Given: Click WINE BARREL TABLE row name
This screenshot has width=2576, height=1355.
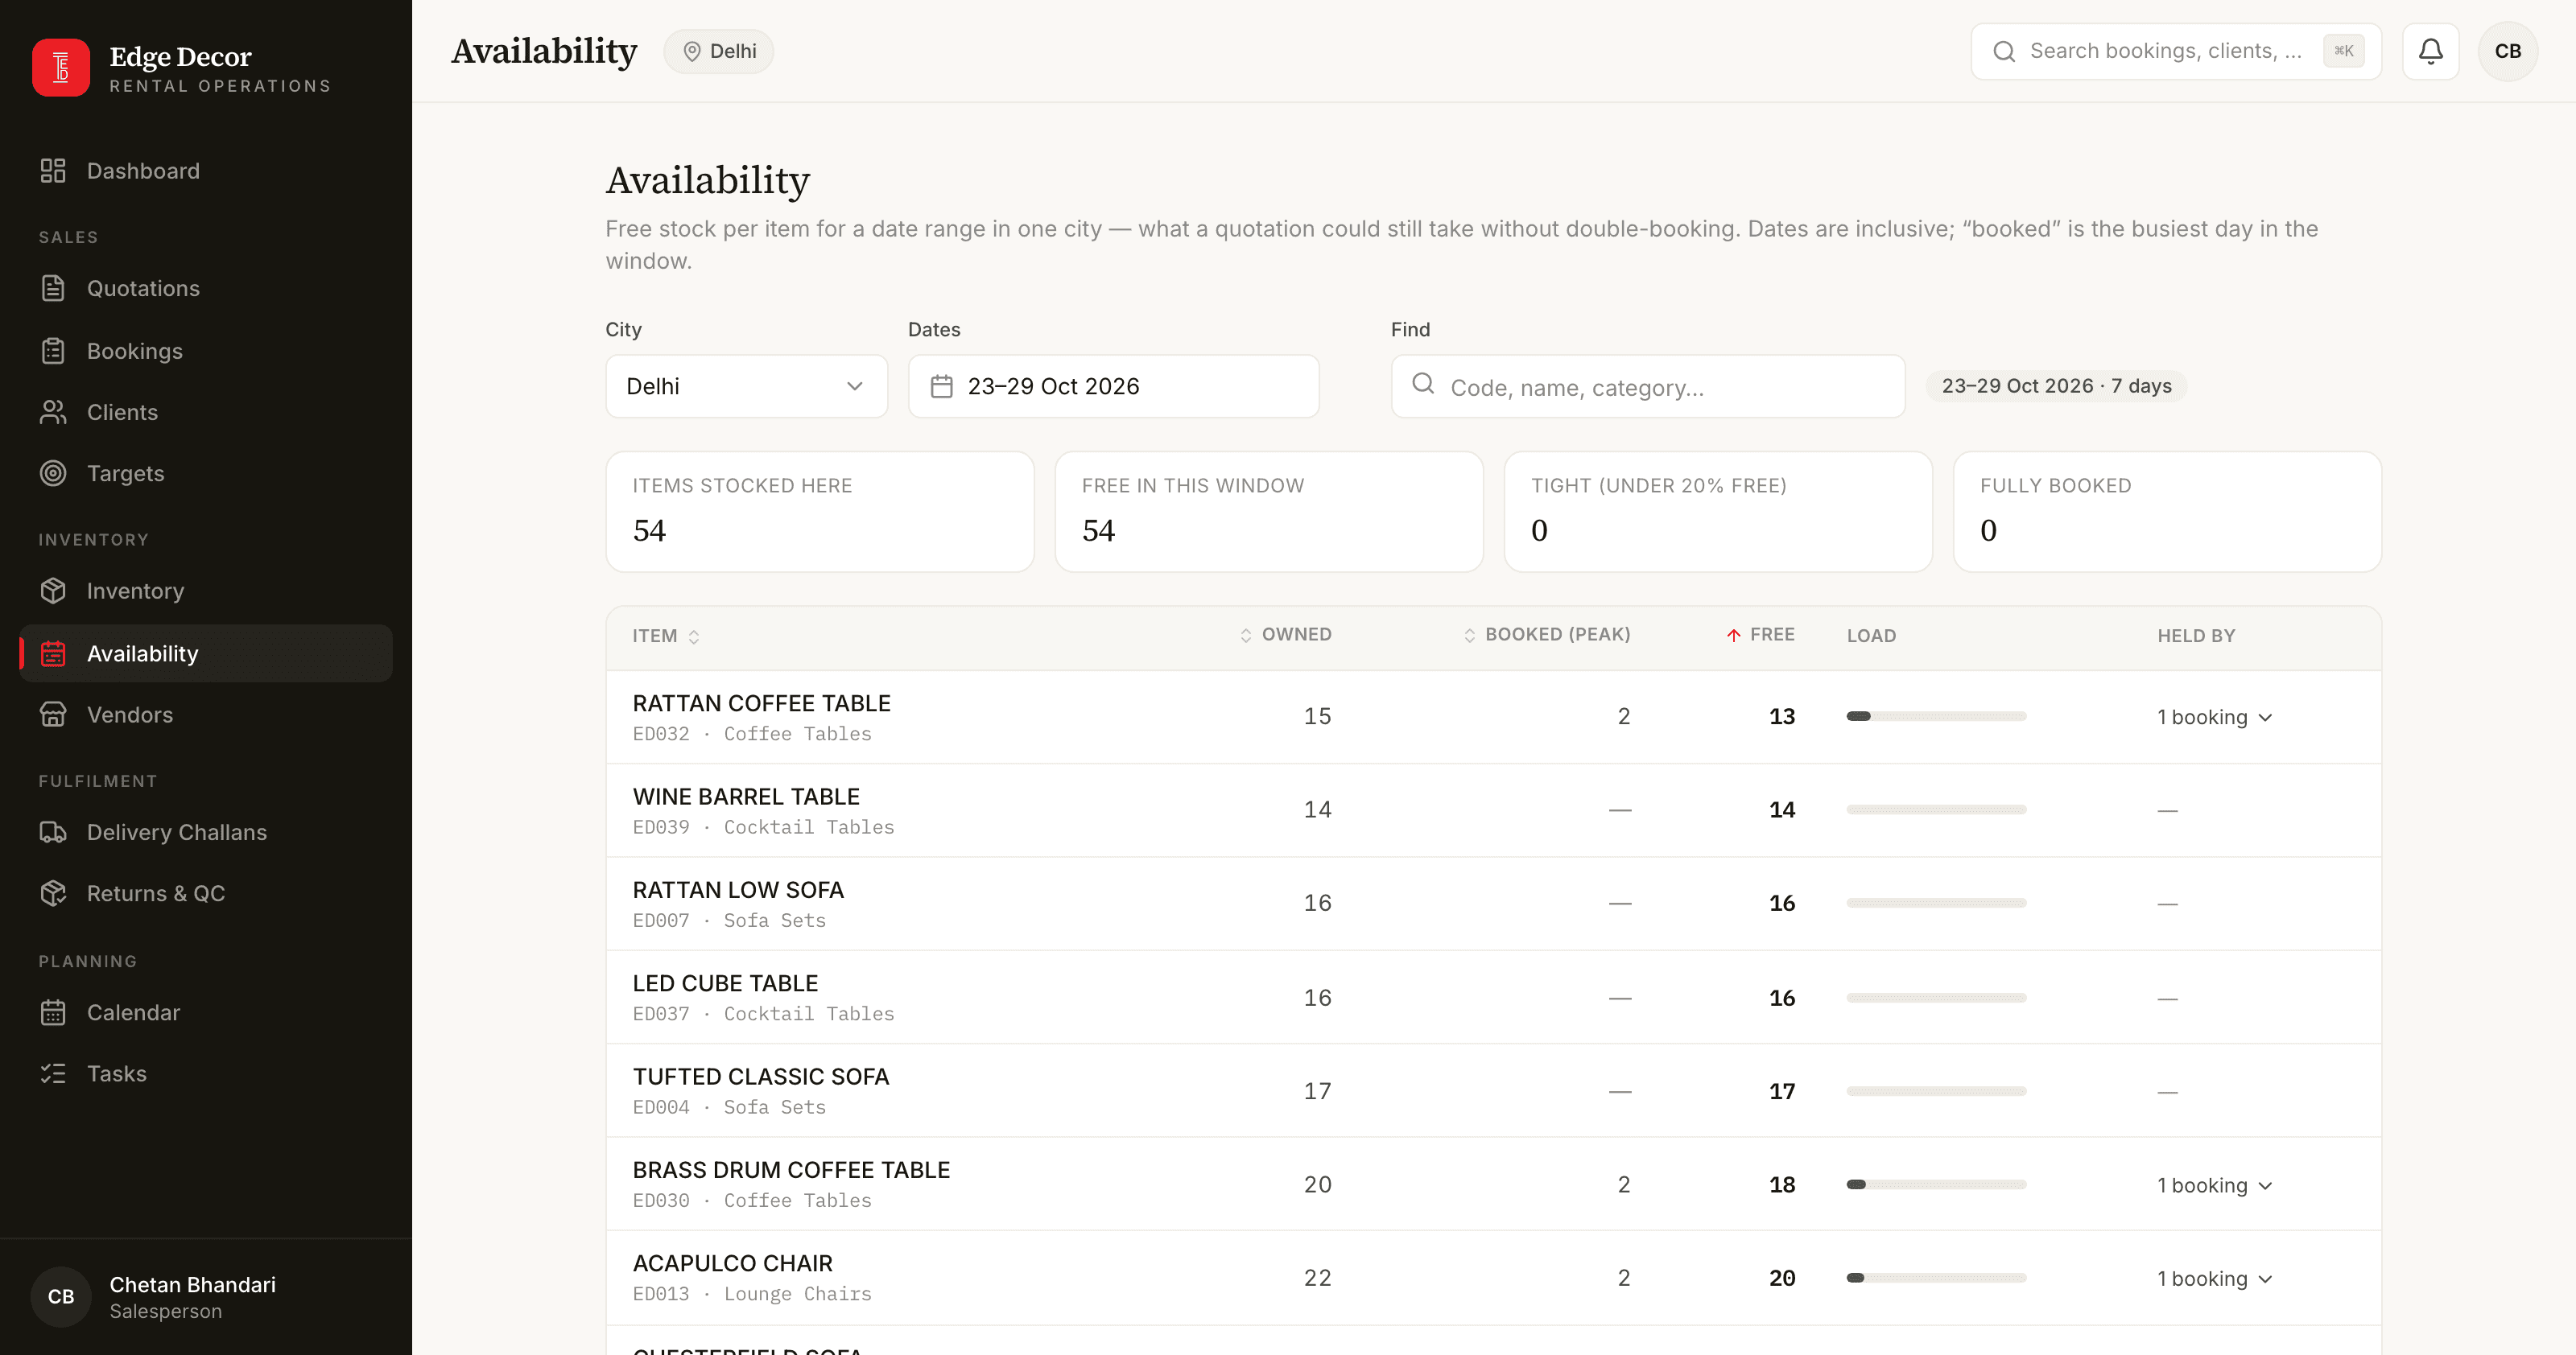Looking at the screenshot, I should point(746,797).
